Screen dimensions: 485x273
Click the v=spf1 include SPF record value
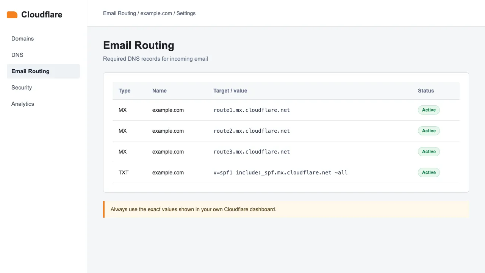click(x=280, y=173)
